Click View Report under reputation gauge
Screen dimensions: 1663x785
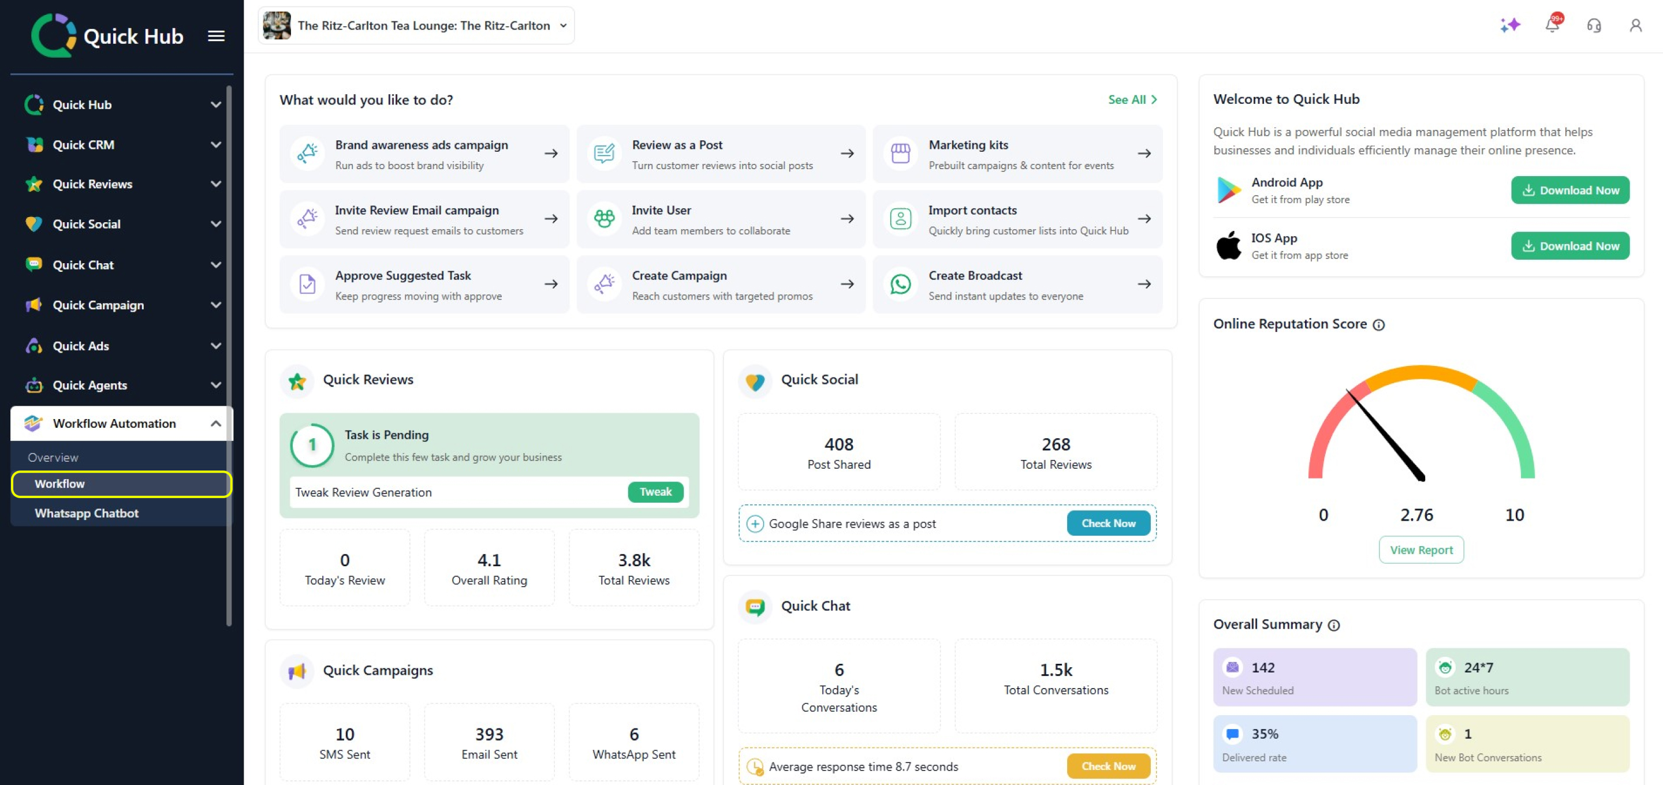(x=1420, y=549)
